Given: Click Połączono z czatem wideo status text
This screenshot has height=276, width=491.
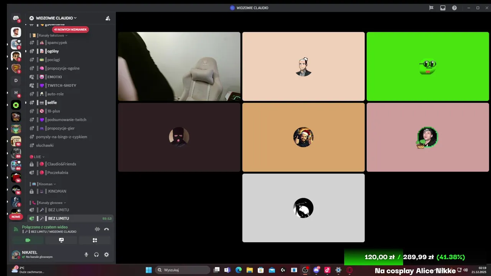Looking at the screenshot, I should pos(45,227).
